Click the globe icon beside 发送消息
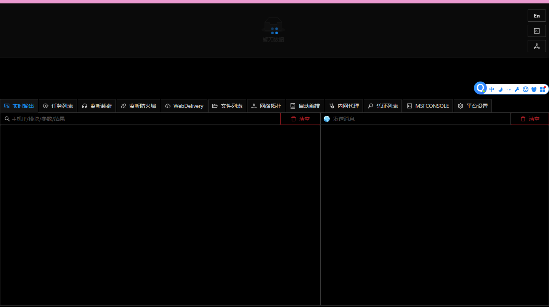 pos(327,118)
